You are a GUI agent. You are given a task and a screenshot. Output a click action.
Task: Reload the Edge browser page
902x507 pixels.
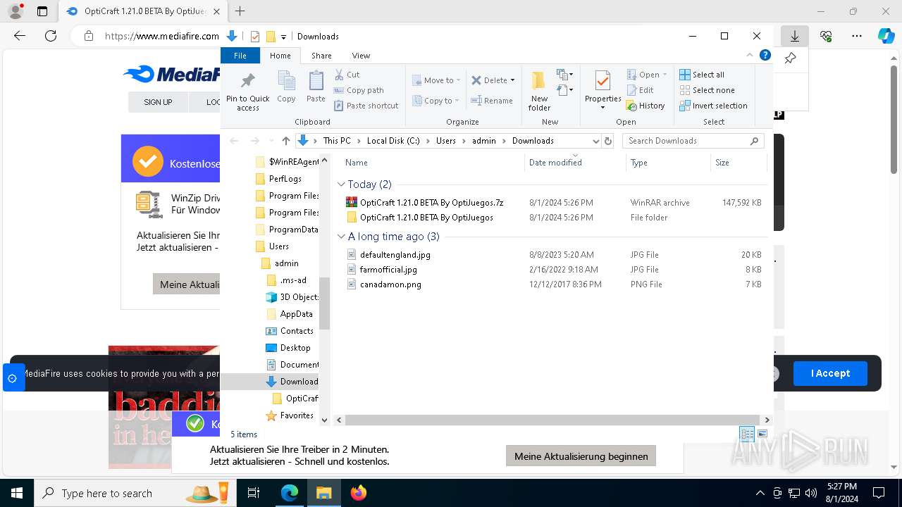coord(51,36)
